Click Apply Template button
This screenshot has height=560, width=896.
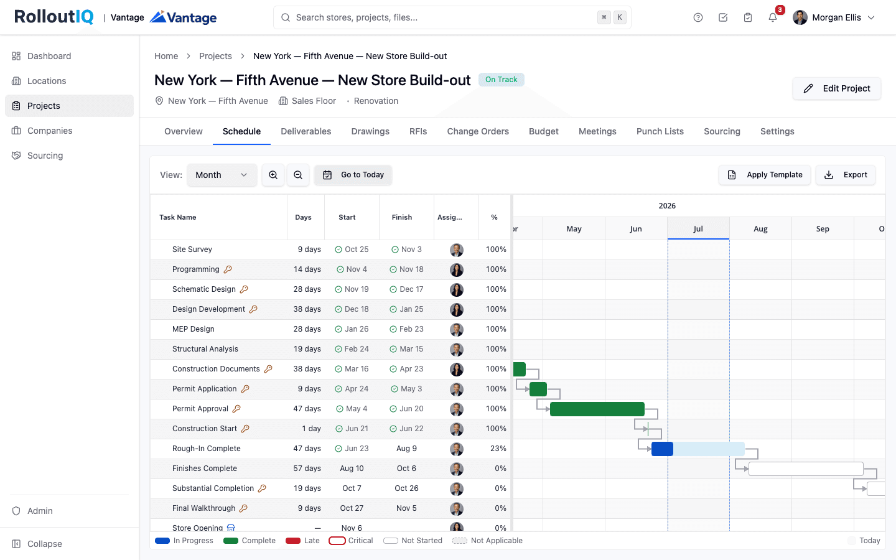(x=765, y=175)
